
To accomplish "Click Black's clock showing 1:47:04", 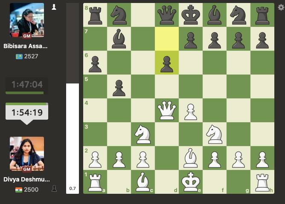I will coord(27,86).
